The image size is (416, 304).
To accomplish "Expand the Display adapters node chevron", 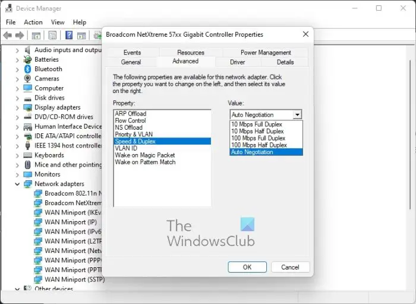I will [x=17, y=108].
